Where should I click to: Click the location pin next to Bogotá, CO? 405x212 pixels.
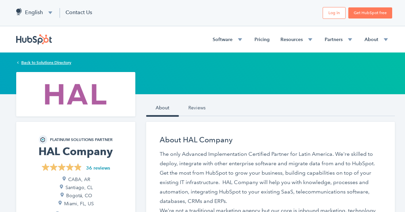[x=62, y=195]
